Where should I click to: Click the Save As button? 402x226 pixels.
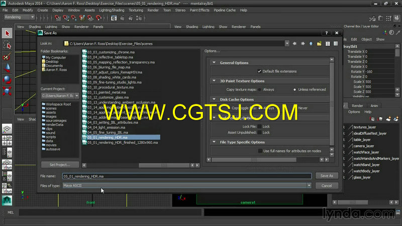[x=327, y=176]
